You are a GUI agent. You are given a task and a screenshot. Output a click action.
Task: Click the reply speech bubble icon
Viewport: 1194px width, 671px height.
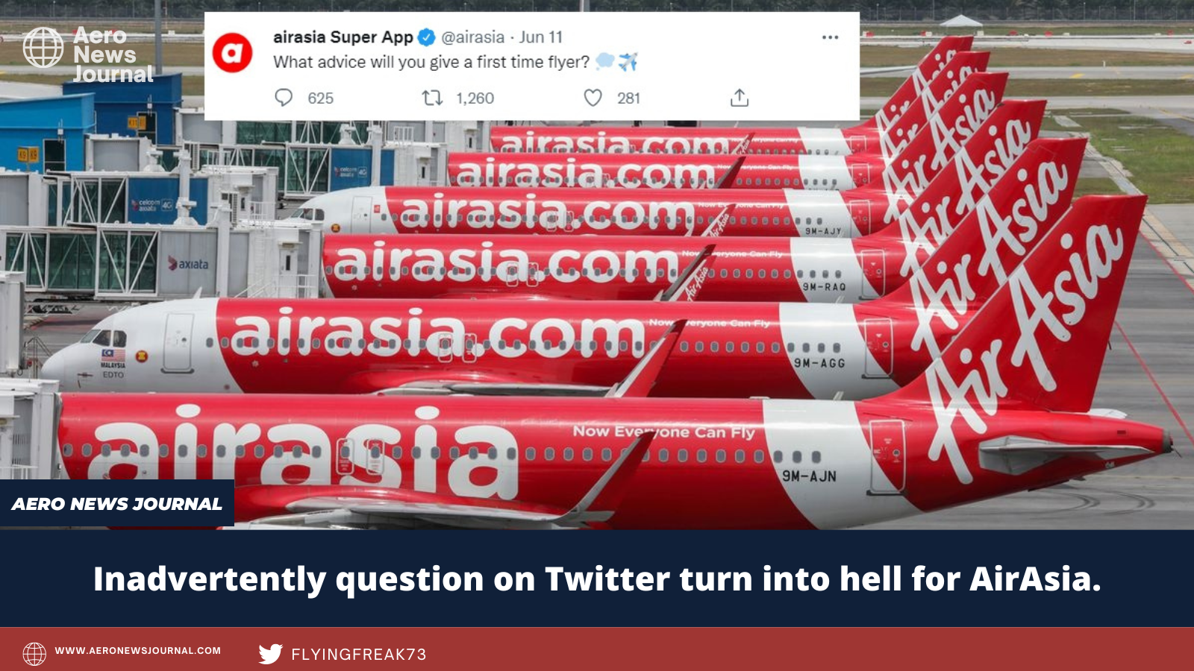click(284, 98)
